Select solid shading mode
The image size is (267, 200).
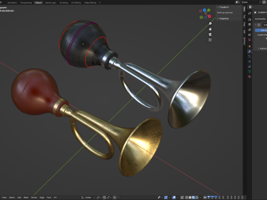pyautogui.click(x=190, y=197)
